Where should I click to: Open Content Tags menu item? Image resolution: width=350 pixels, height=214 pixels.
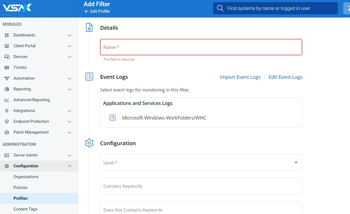[x=25, y=209]
